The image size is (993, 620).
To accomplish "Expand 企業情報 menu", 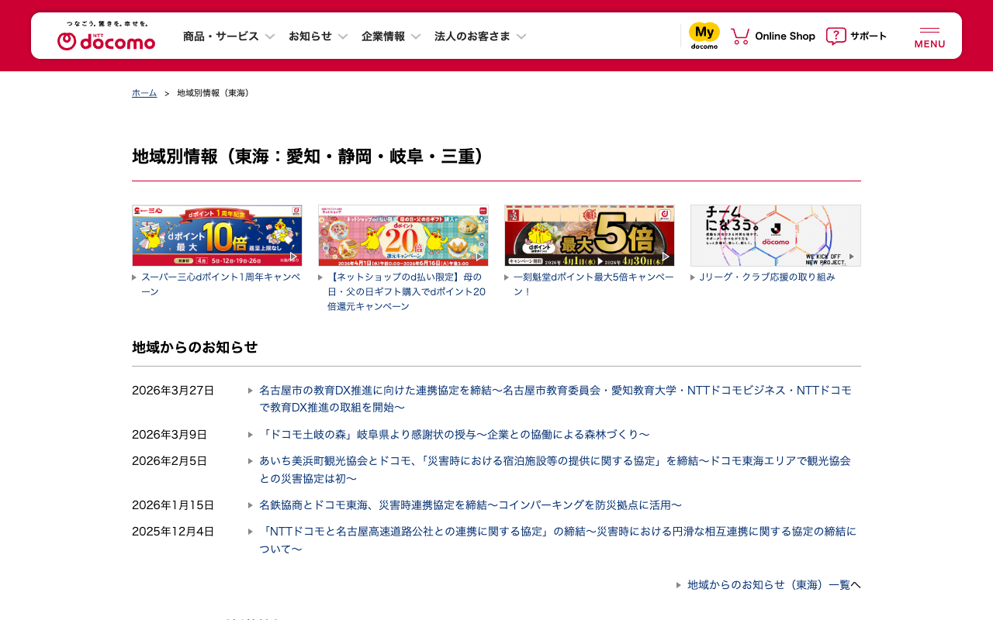I will click(391, 36).
